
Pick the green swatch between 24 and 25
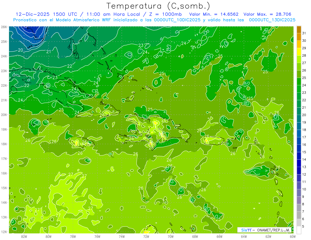299,82
